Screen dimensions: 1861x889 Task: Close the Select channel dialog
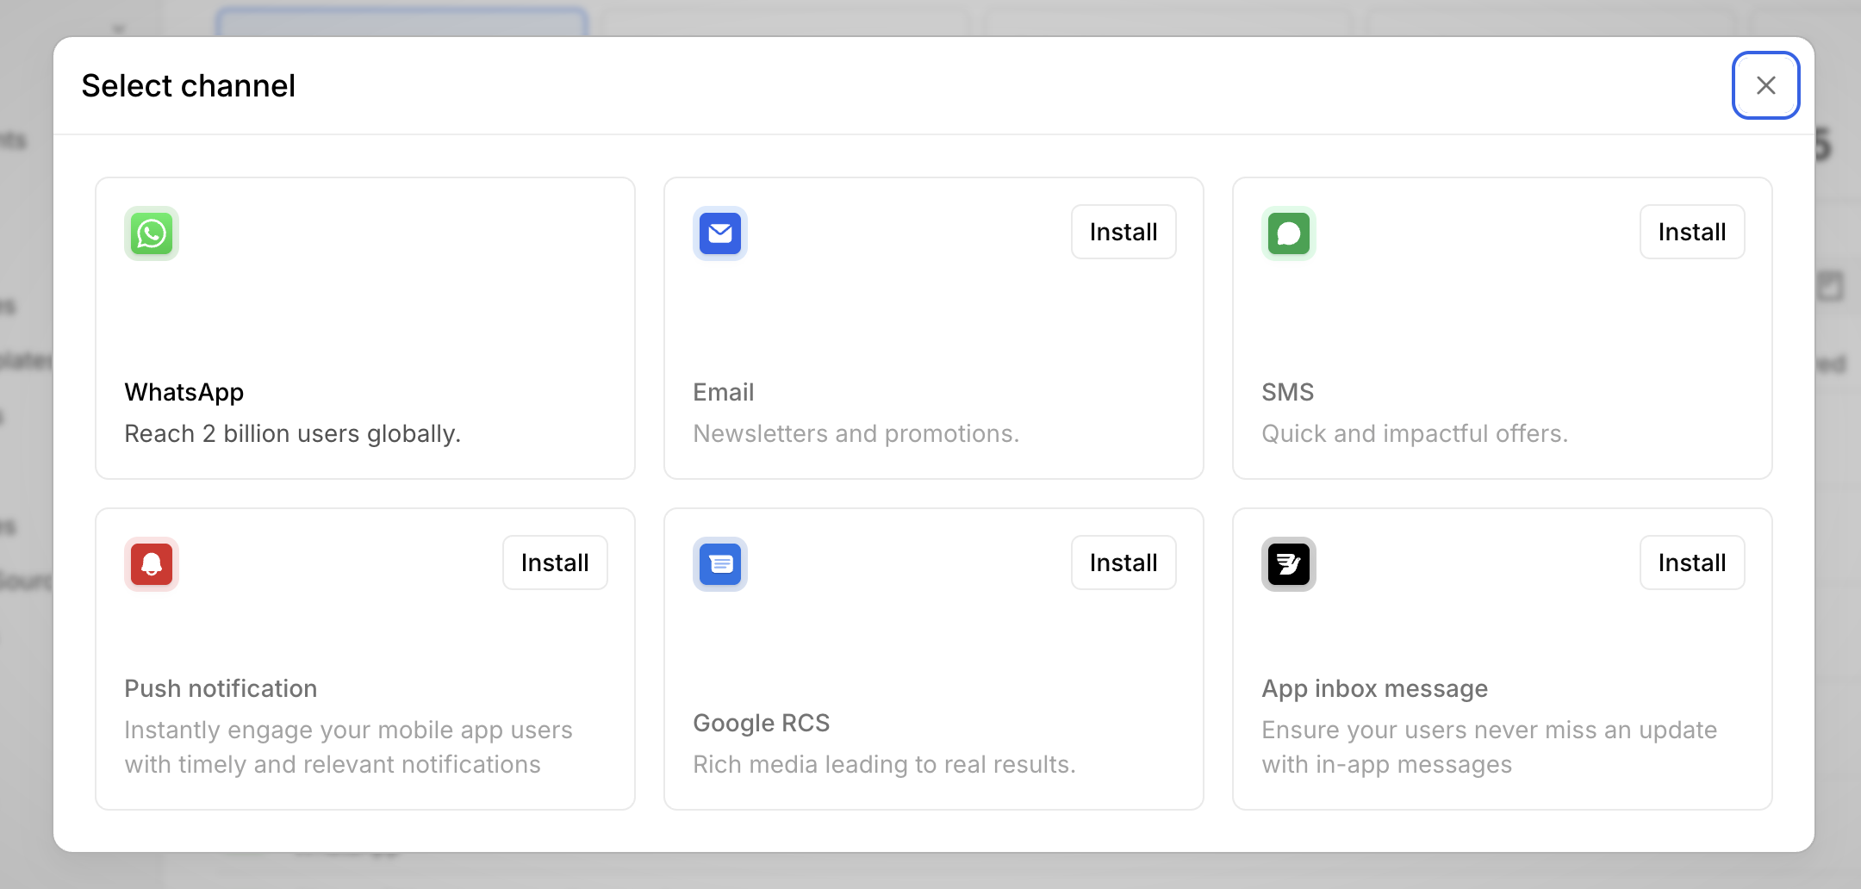pyautogui.click(x=1765, y=85)
